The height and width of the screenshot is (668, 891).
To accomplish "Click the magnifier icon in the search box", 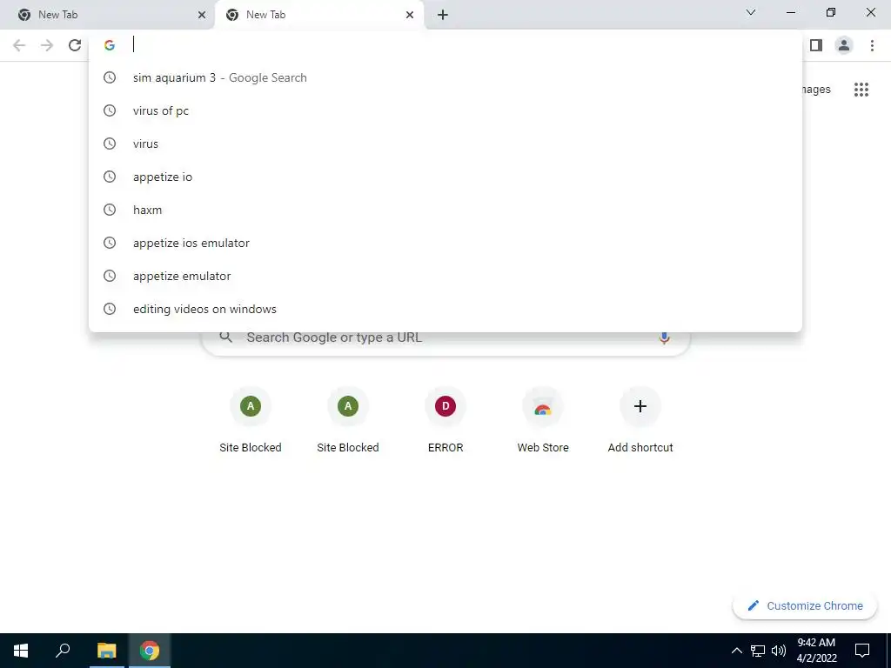I will point(226,337).
